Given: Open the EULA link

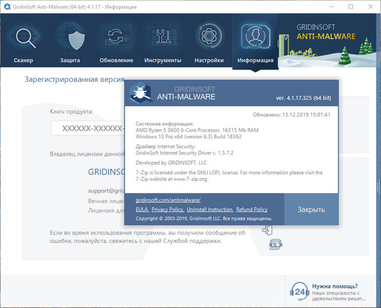Looking at the screenshot, I should [x=141, y=209].
